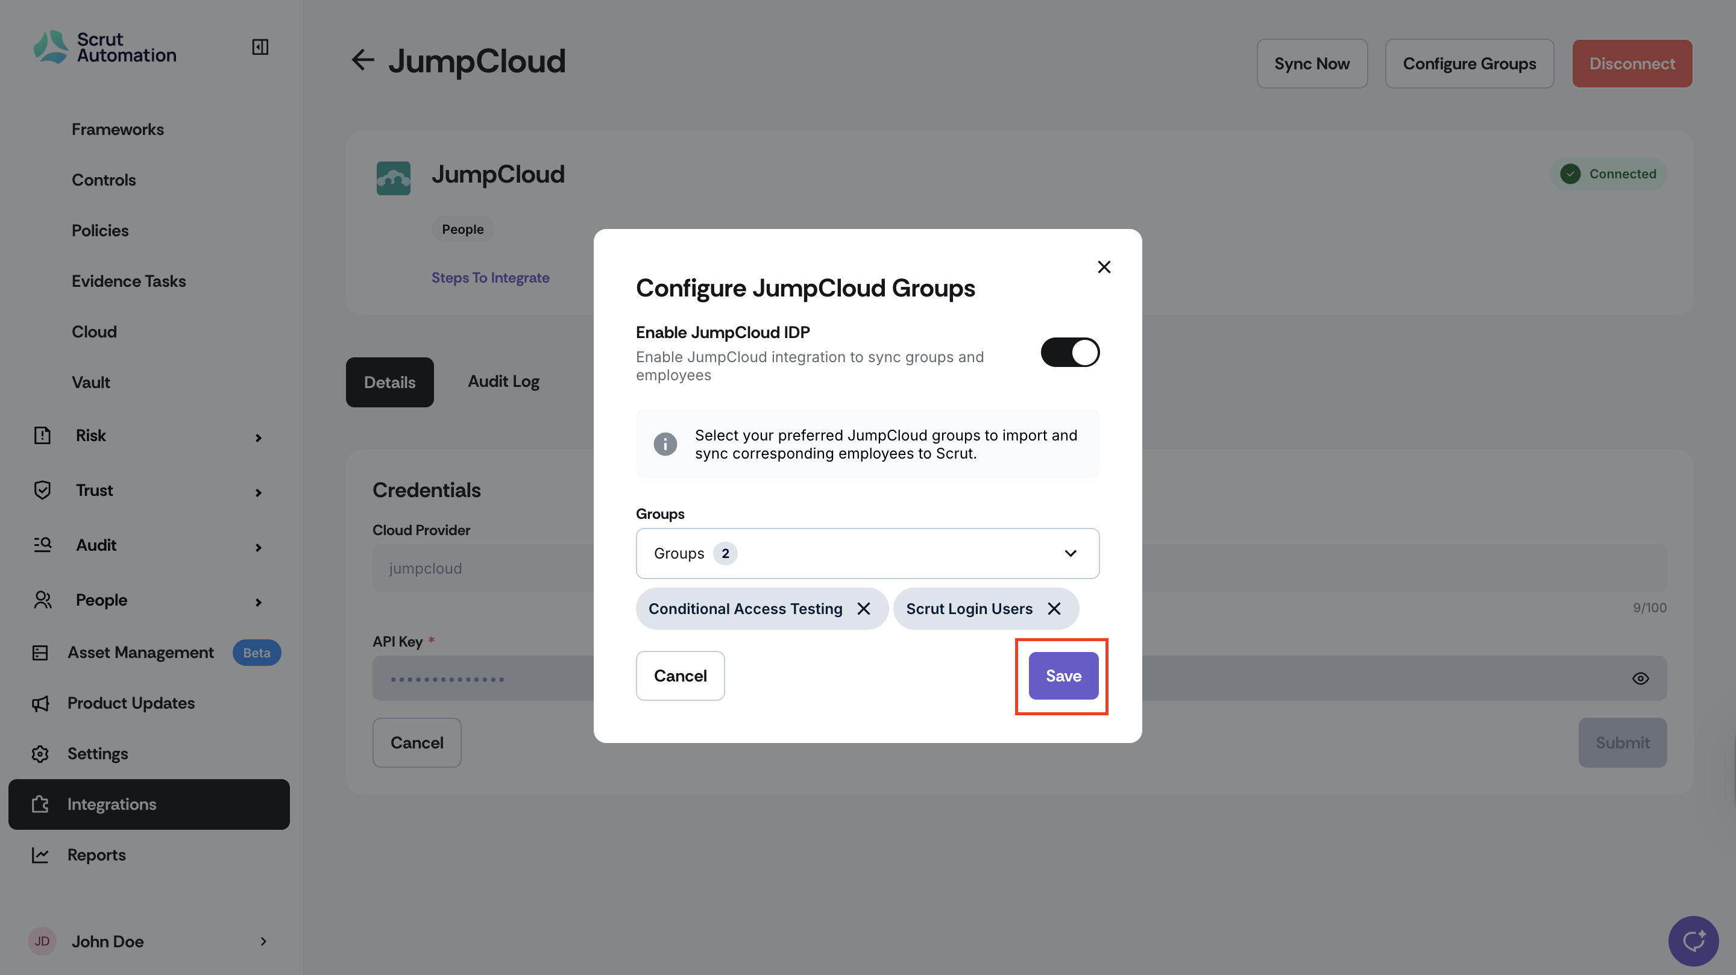Toggle Enable JumpCloud IDP switch
Screen dimensions: 1736x975
1070,352
